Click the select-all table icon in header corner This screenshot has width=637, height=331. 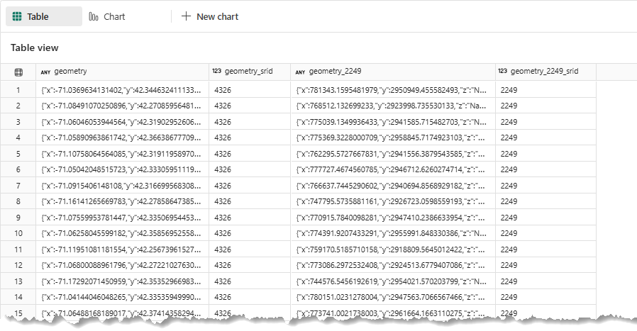click(x=18, y=72)
